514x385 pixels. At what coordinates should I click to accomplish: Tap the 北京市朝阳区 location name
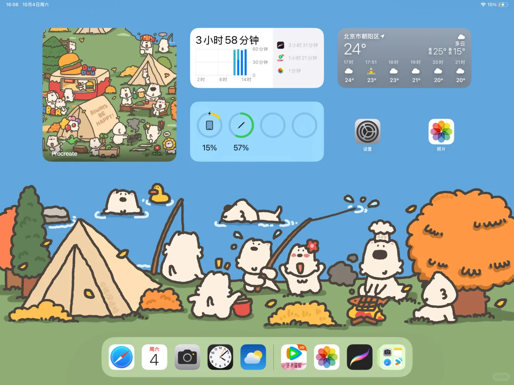(361, 36)
